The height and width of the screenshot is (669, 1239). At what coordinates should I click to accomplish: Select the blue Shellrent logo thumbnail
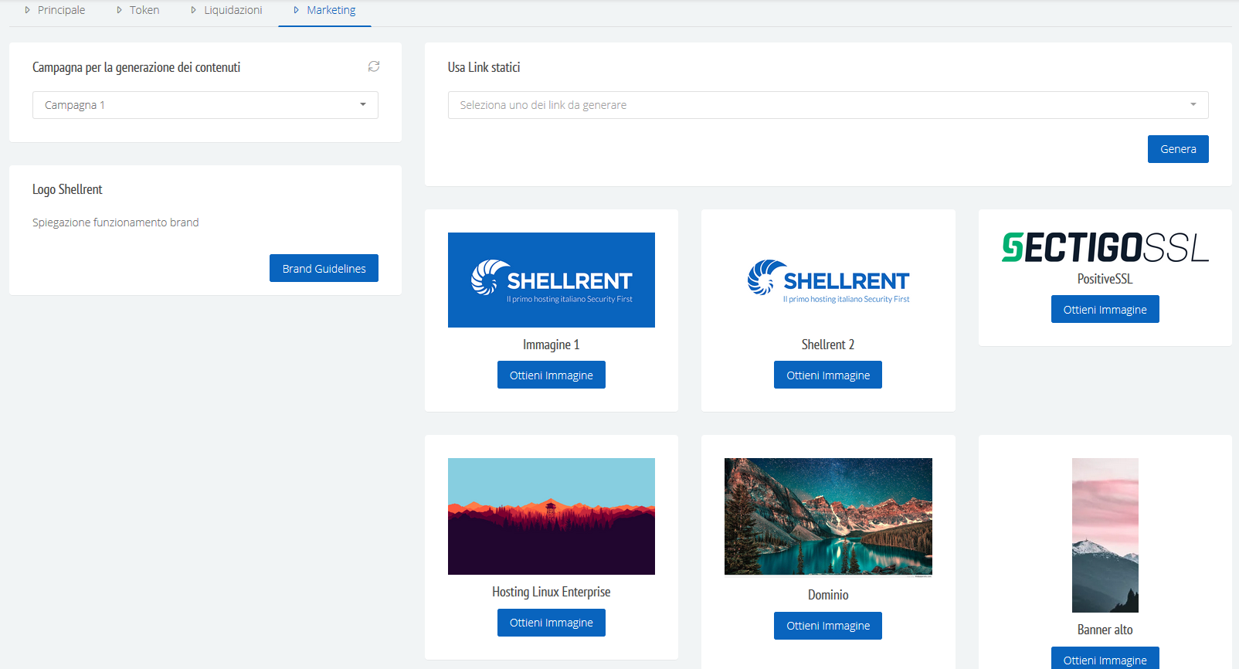coord(552,280)
